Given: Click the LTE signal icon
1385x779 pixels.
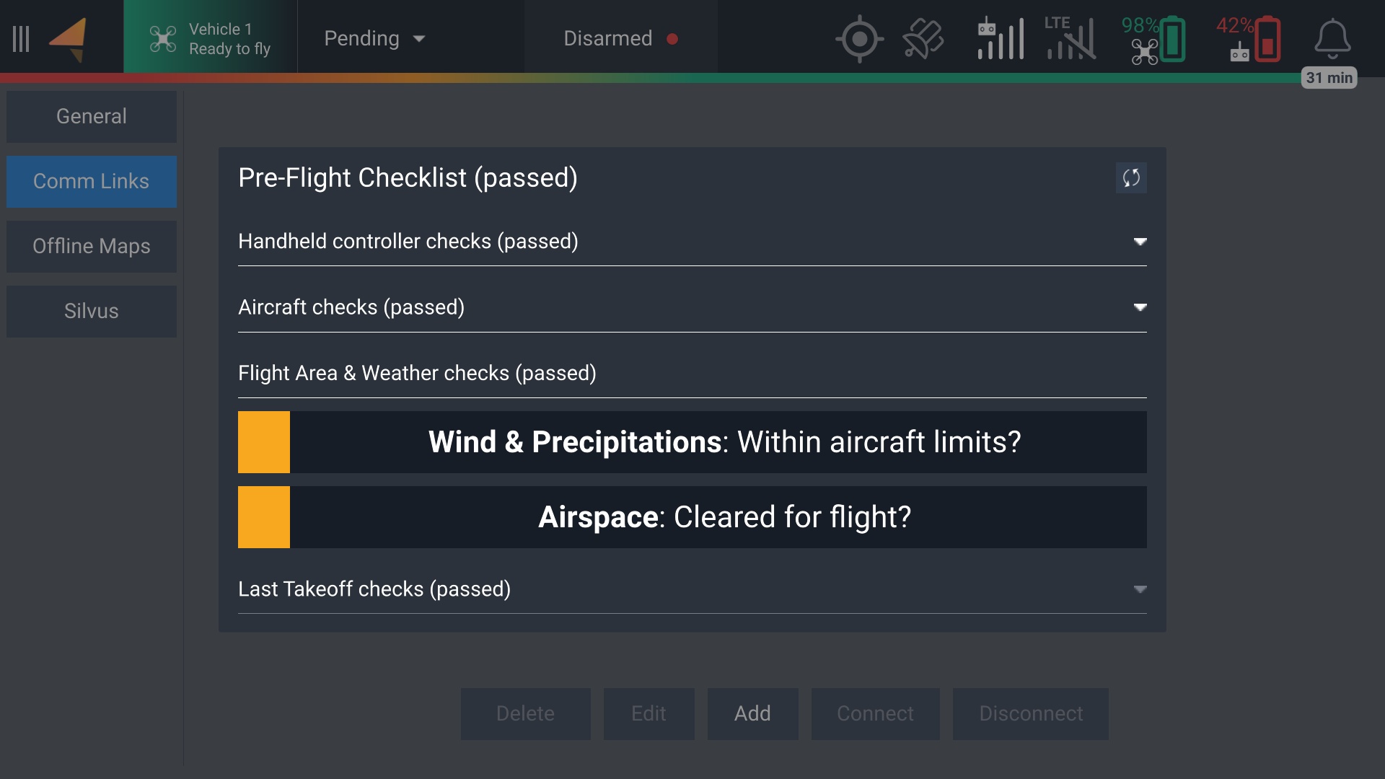Looking at the screenshot, I should click(x=1070, y=39).
